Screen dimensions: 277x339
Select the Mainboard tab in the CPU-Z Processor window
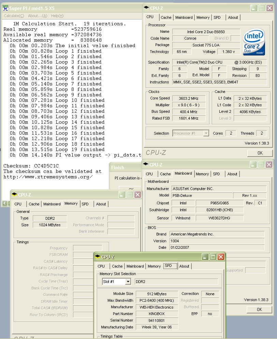coord(184,17)
